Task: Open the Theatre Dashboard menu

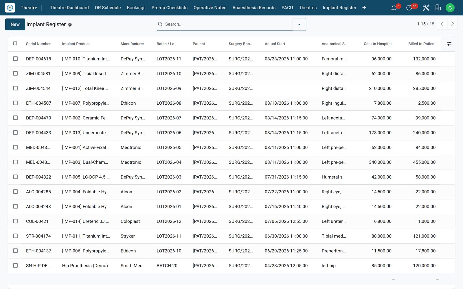Action: pos(69,8)
